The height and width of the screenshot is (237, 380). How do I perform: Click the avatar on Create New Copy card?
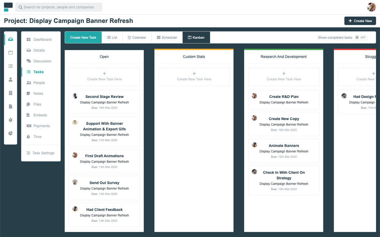[x=254, y=118]
